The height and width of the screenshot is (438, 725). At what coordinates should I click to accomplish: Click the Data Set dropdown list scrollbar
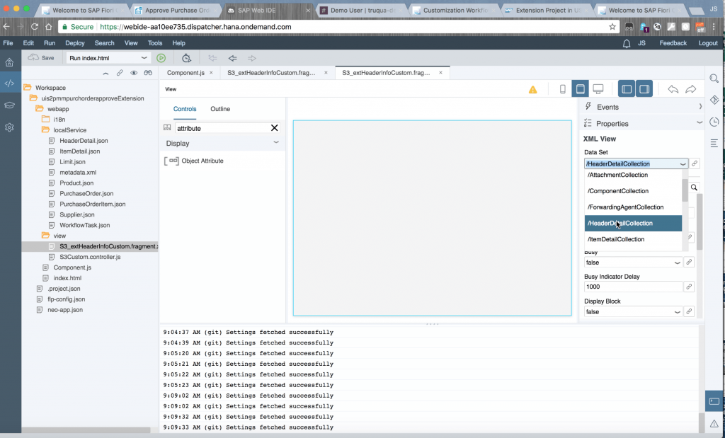point(685,190)
